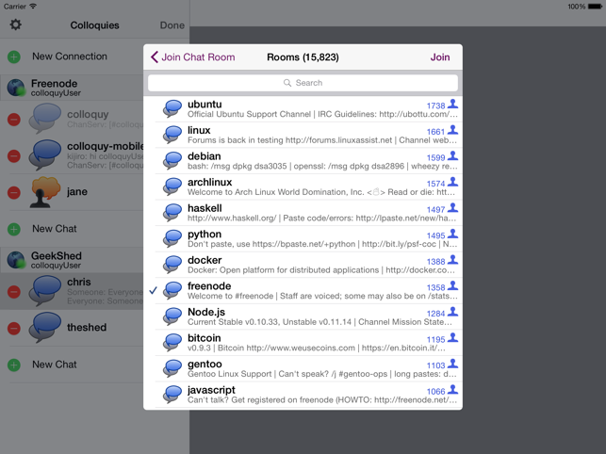Open the chris chat in sidebar

[x=72, y=291]
